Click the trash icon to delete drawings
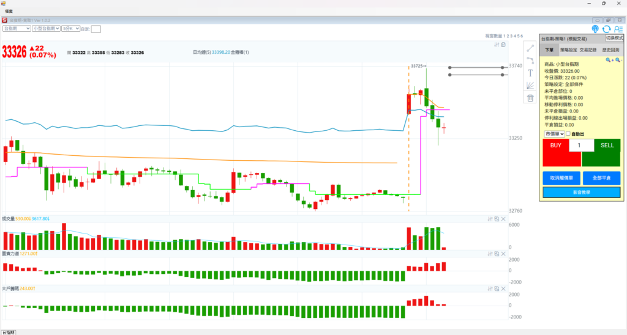 click(530, 98)
